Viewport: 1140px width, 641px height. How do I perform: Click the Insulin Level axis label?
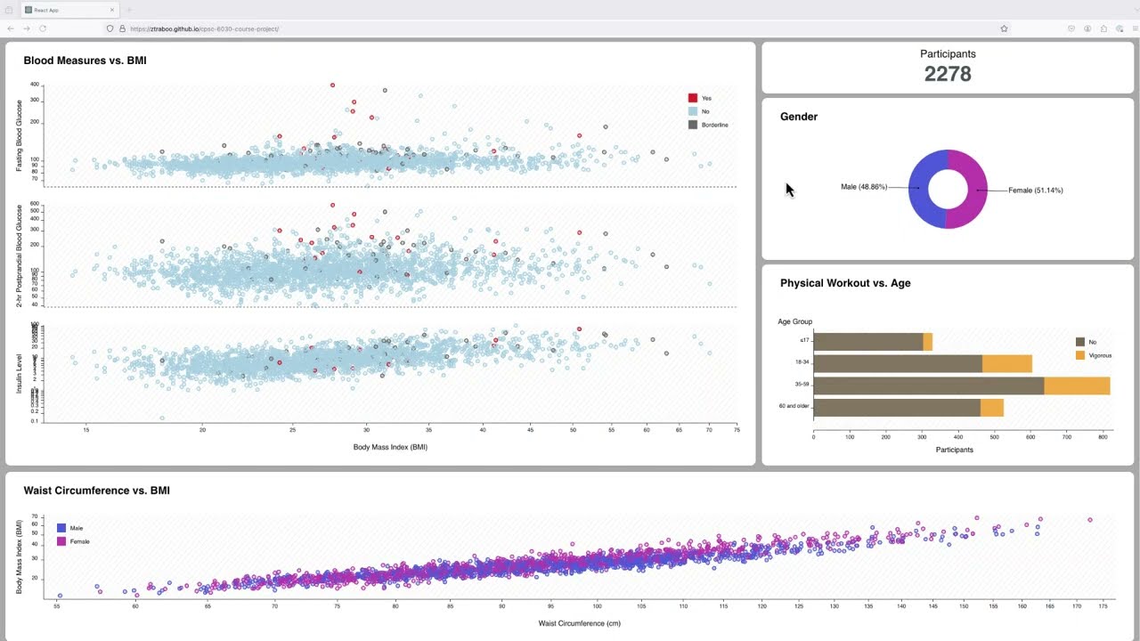20,373
